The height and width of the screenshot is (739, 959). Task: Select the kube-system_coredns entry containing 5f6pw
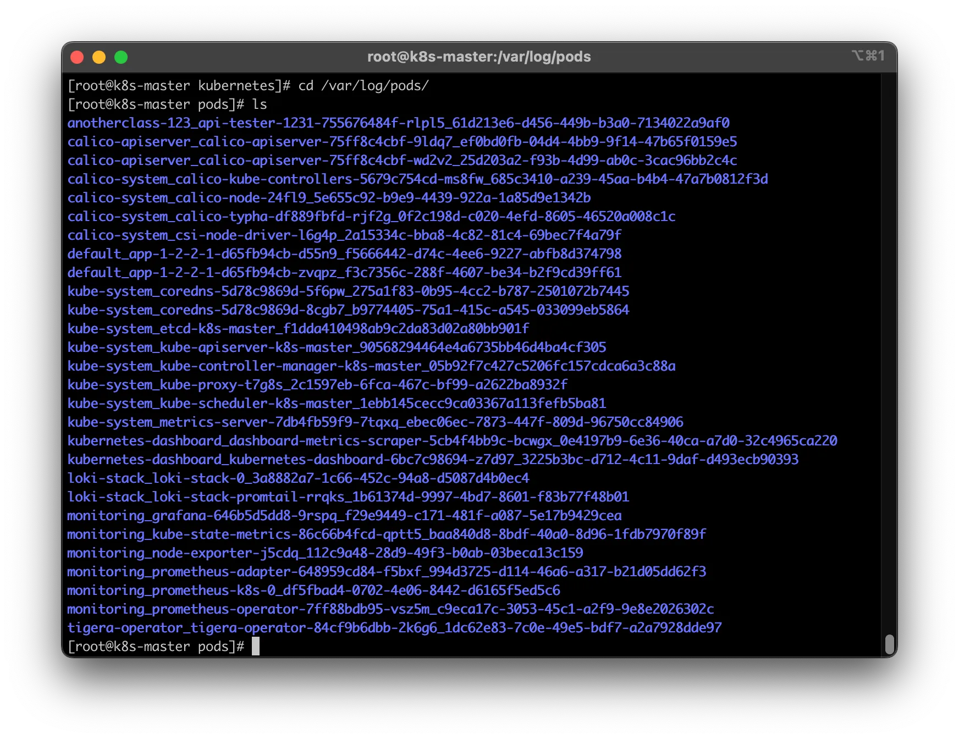349,291
